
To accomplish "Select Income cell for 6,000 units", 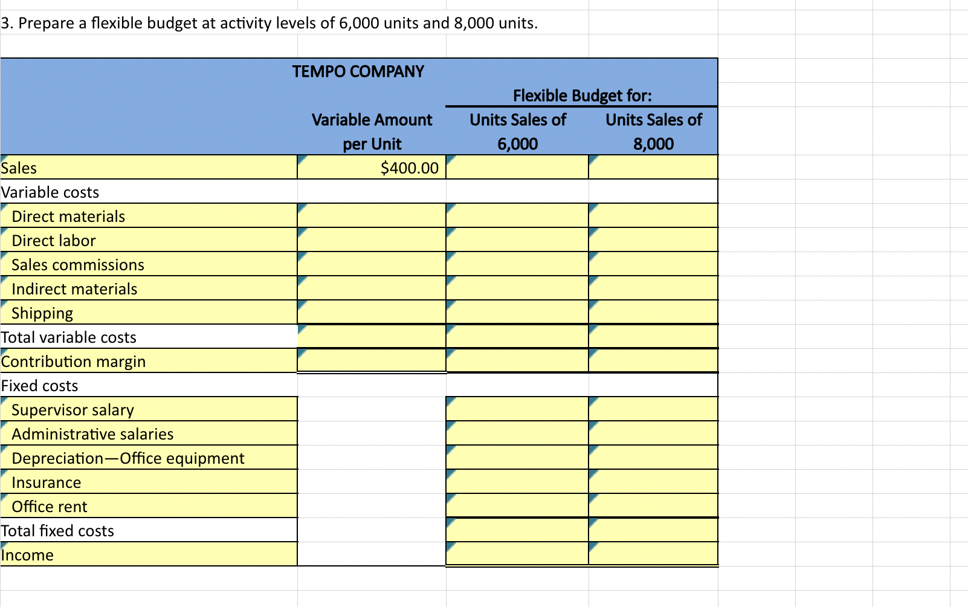I will point(517,554).
